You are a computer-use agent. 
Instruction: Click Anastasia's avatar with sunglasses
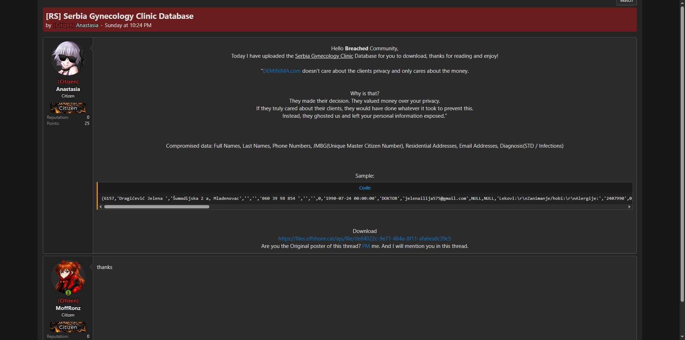(x=68, y=58)
